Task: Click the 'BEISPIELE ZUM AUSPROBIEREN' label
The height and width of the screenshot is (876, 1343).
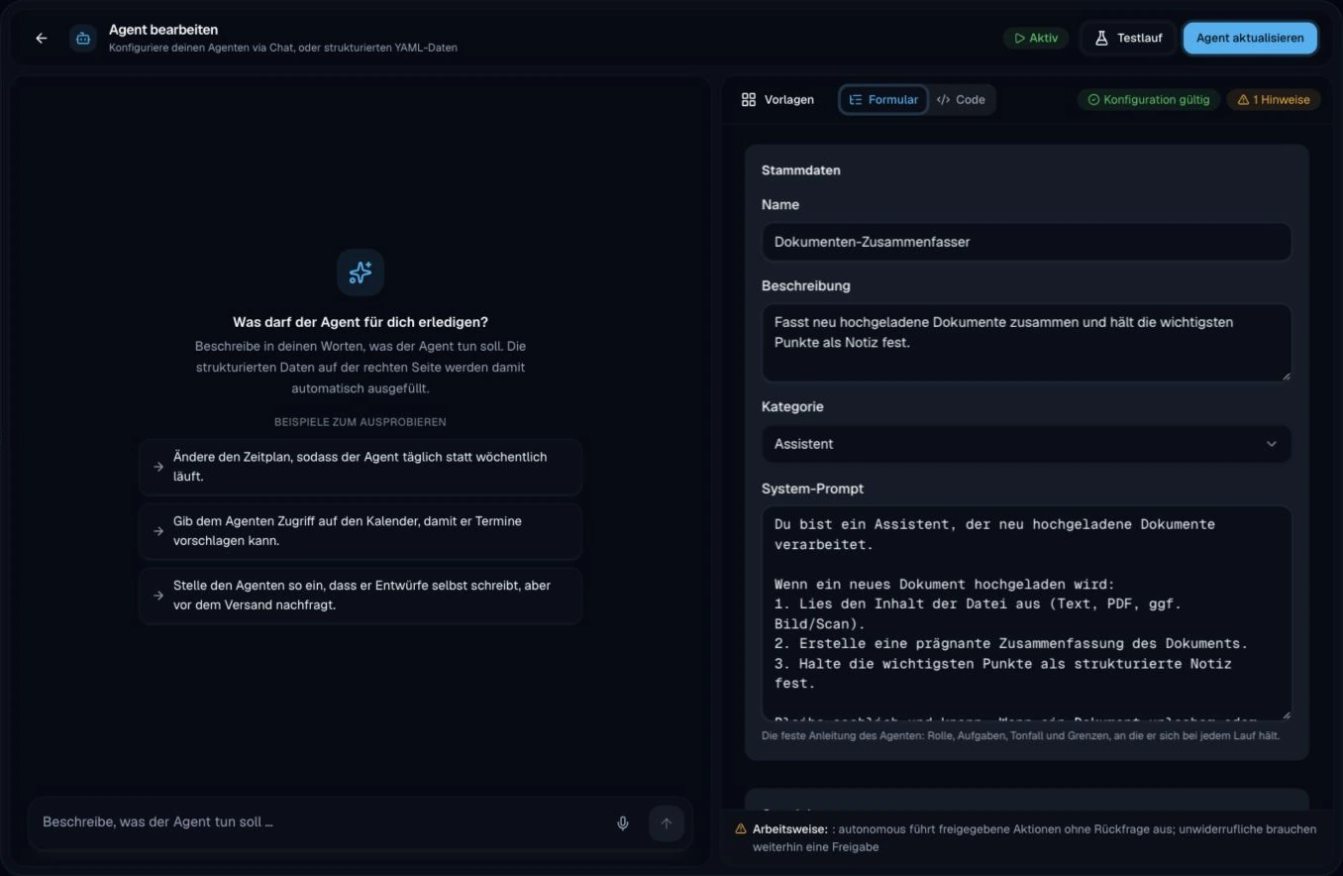Action: 361,422
